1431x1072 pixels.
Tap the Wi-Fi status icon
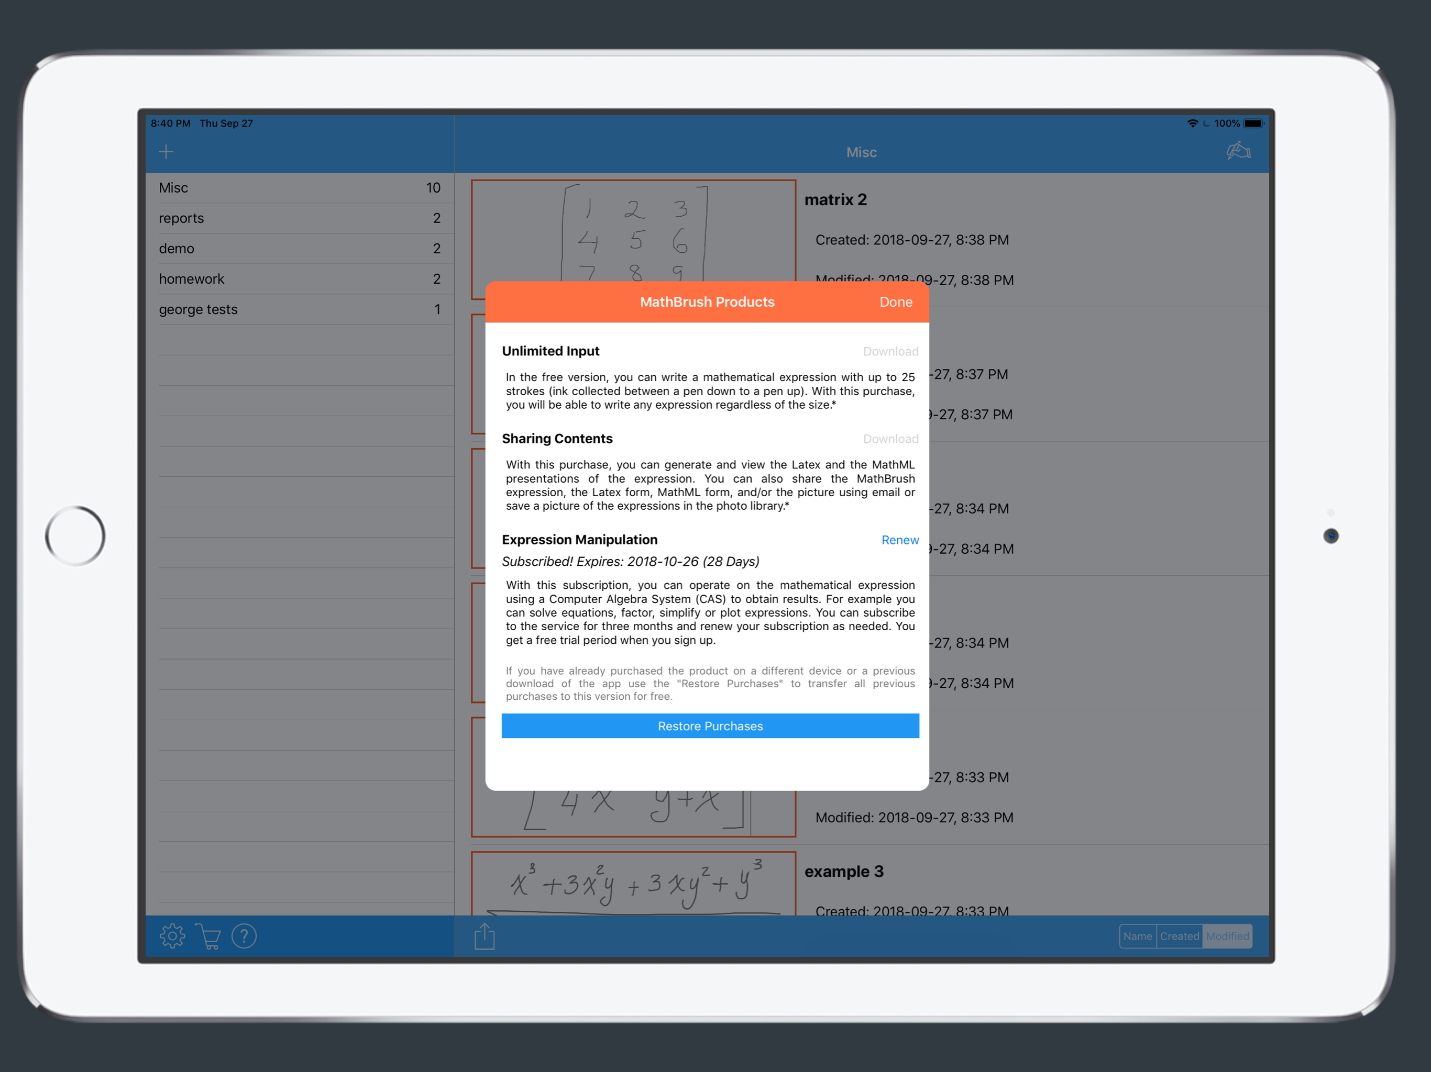1192,124
